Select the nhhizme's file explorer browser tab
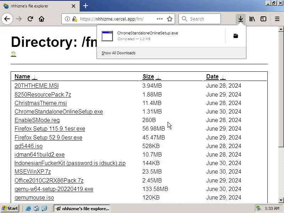284x213 pixels. pyautogui.click(x=39, y=6)
